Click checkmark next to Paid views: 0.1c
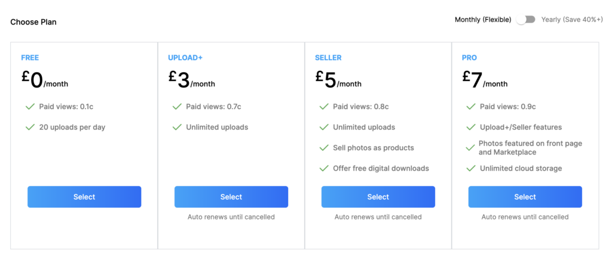612x263 pixels. click(x=30, y=106)
